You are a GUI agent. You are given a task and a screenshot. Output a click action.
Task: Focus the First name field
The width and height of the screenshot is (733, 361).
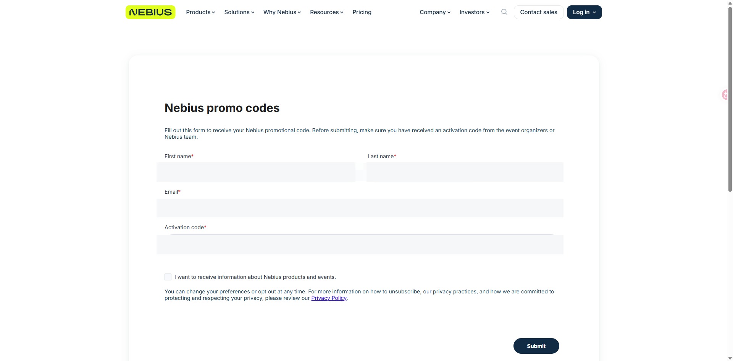tap(256, 172)
